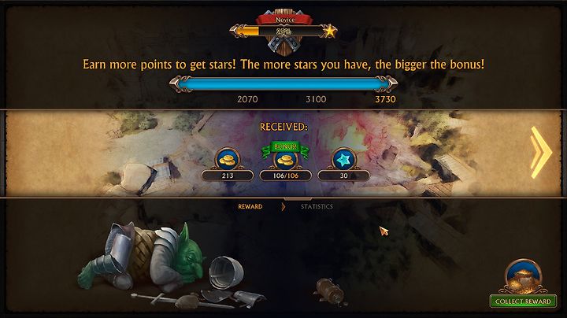The height and width of the screenshot is (318, 567).
Task: Click the yellow double chevron next arrow
Action: coord(540,152)
